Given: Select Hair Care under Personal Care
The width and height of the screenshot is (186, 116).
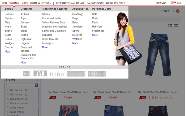Looking at the screenshot, I should point(97,27).
